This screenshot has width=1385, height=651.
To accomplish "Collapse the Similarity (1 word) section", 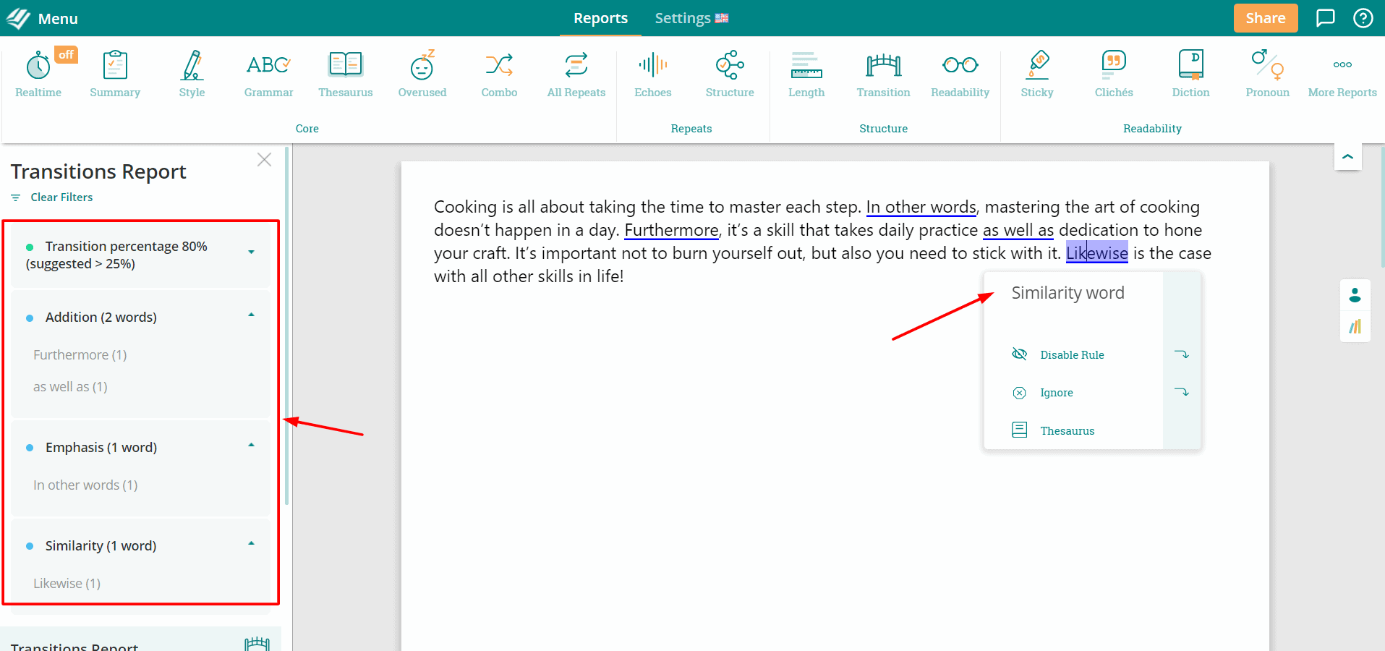I will point(251,544).
